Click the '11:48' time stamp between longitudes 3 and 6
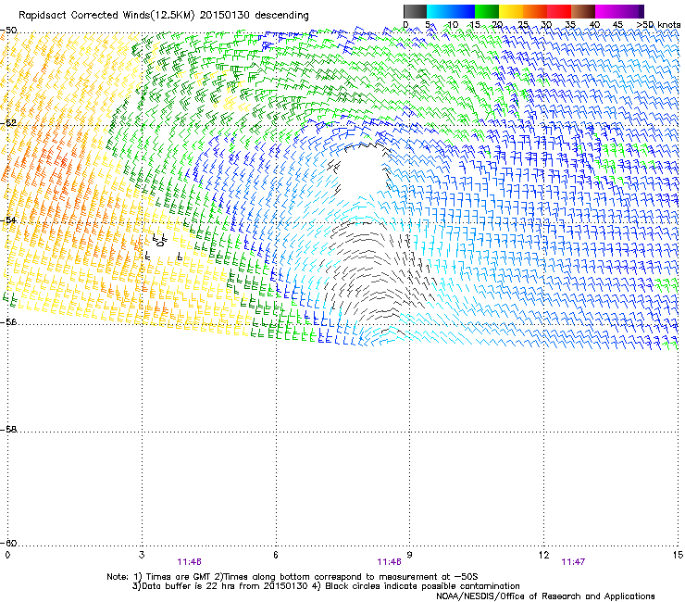The height and width of the screenshot is (602, 685). [189, 562]
